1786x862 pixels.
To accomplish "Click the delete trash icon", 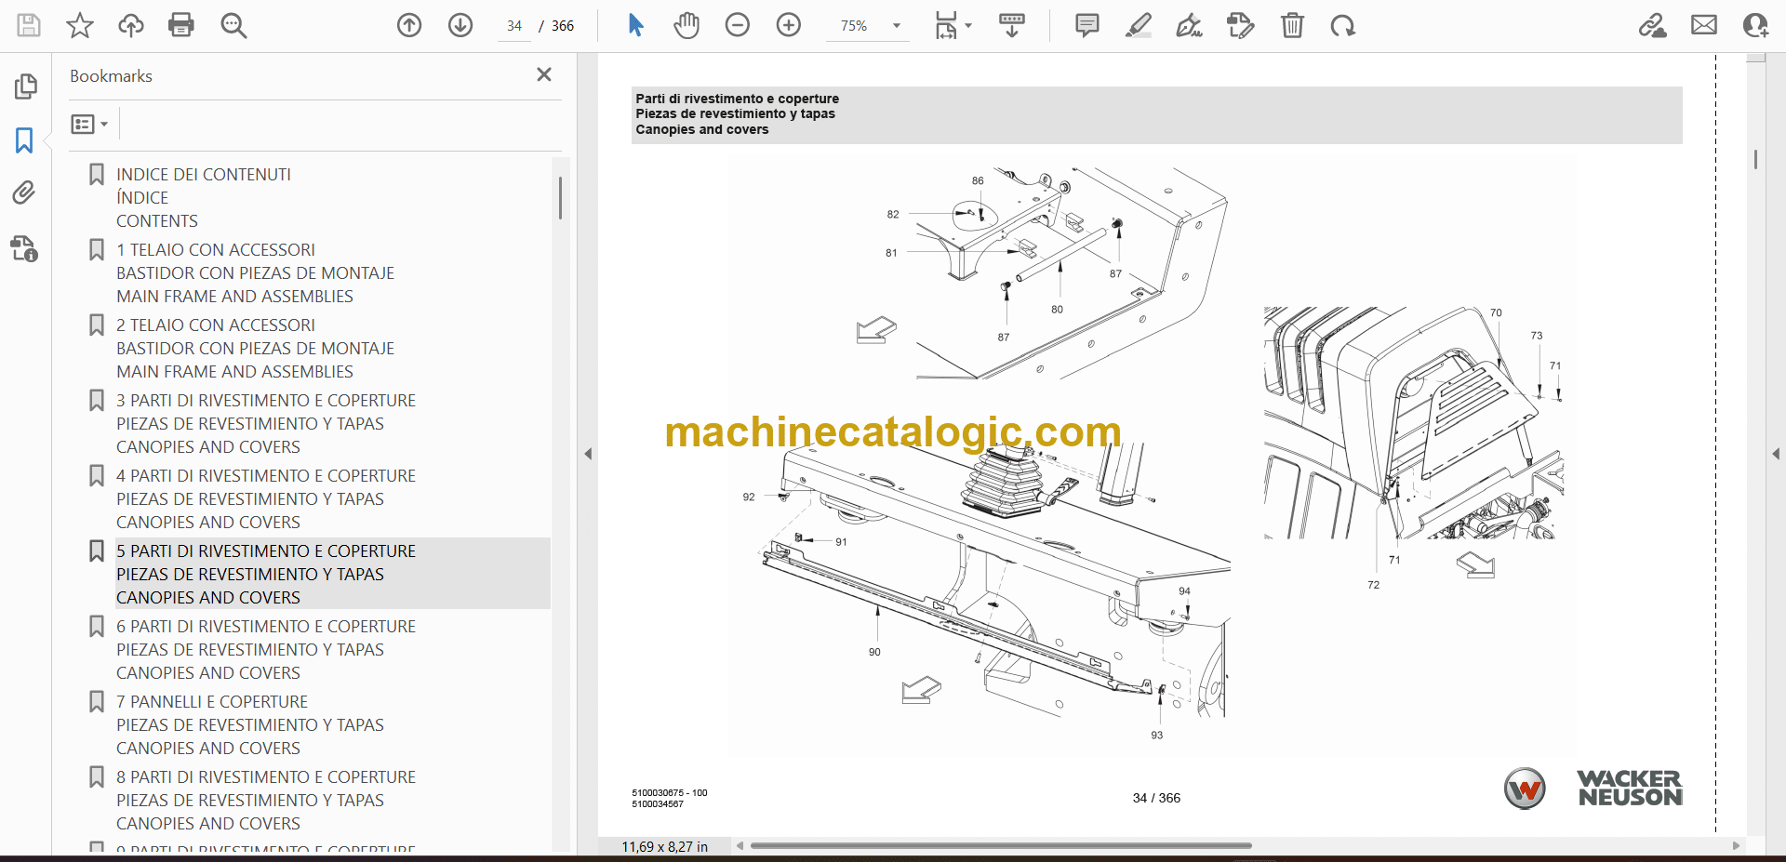I will (1292, 25).
